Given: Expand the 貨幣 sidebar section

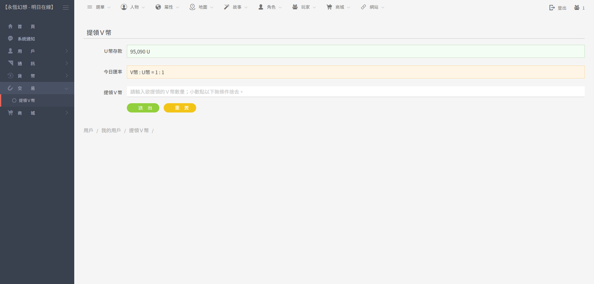Looking at the screenshot, I should click(37, 76).
